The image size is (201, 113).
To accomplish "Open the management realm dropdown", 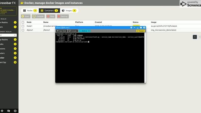I will point(8,35).
